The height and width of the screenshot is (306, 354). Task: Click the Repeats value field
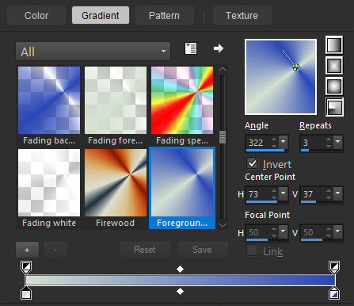click(x=313, y=143)
